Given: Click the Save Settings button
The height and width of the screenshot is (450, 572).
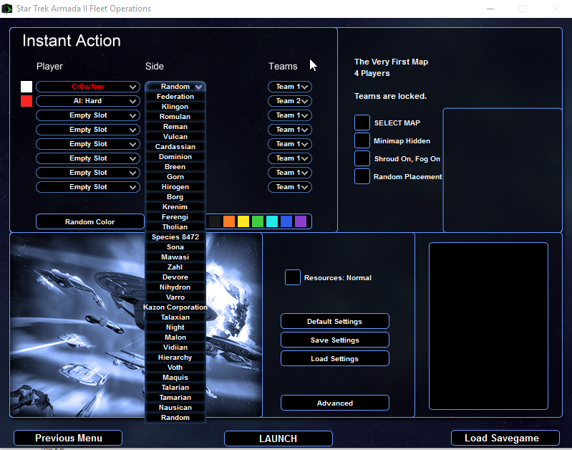Looking at the screenshot, I should (x=335, y=340).
